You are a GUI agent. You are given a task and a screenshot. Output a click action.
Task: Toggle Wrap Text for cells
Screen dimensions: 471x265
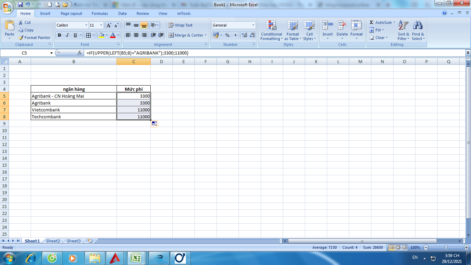(180, 25)
